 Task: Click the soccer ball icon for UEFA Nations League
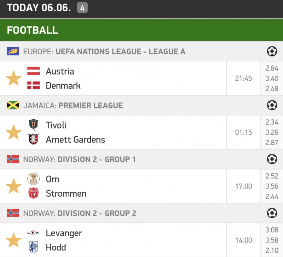point(272,52)
